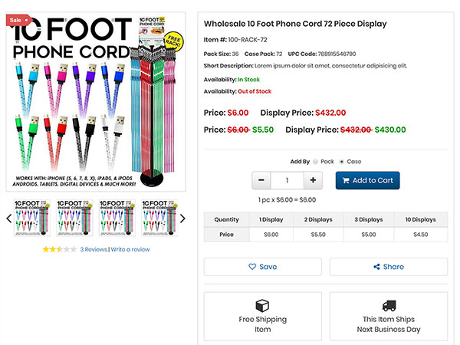
Task: Select the Case radio option
Action: 341,162
